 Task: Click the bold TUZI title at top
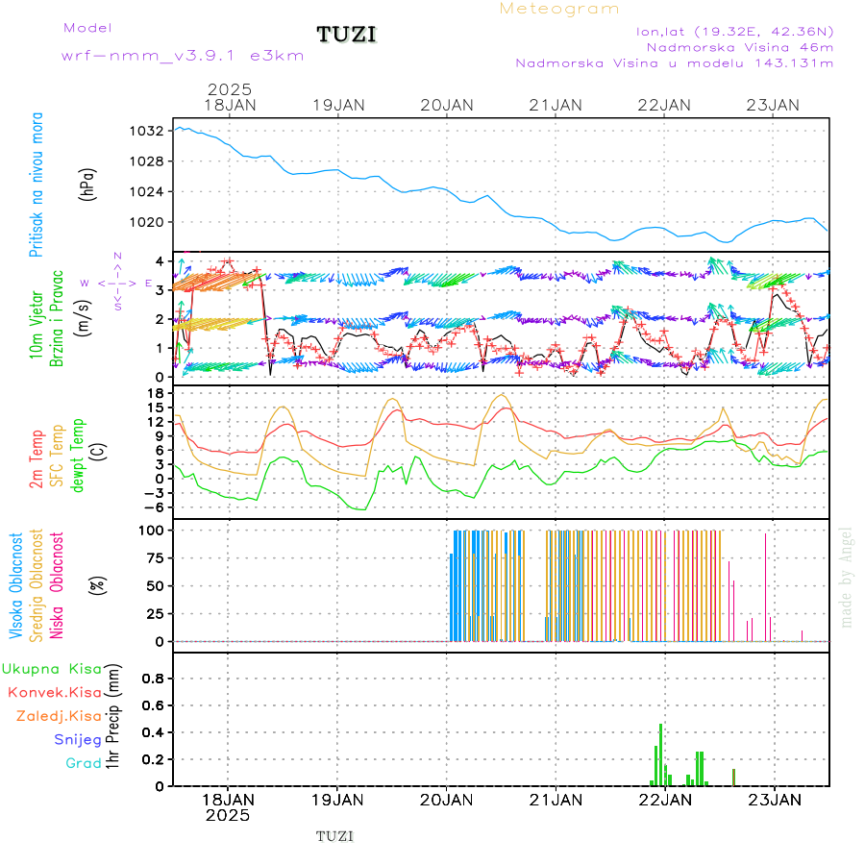[347, 36]
